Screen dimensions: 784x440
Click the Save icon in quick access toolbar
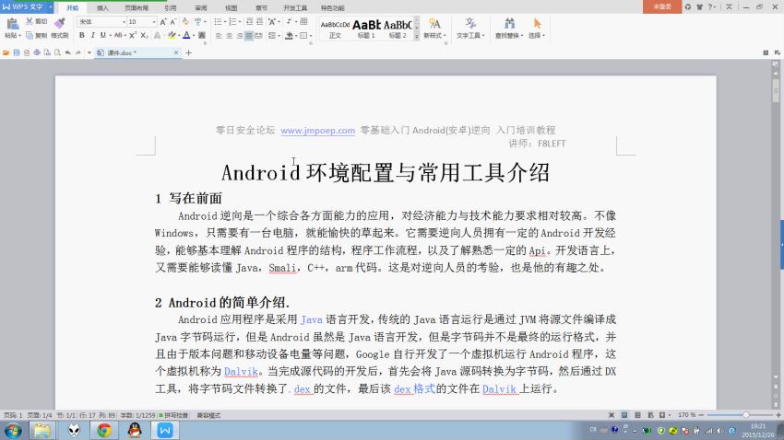(x=16, y=52)
